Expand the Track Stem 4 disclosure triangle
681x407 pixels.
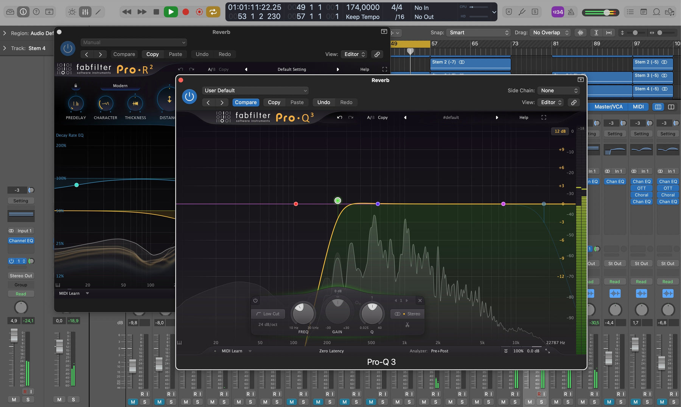point(5,48)
